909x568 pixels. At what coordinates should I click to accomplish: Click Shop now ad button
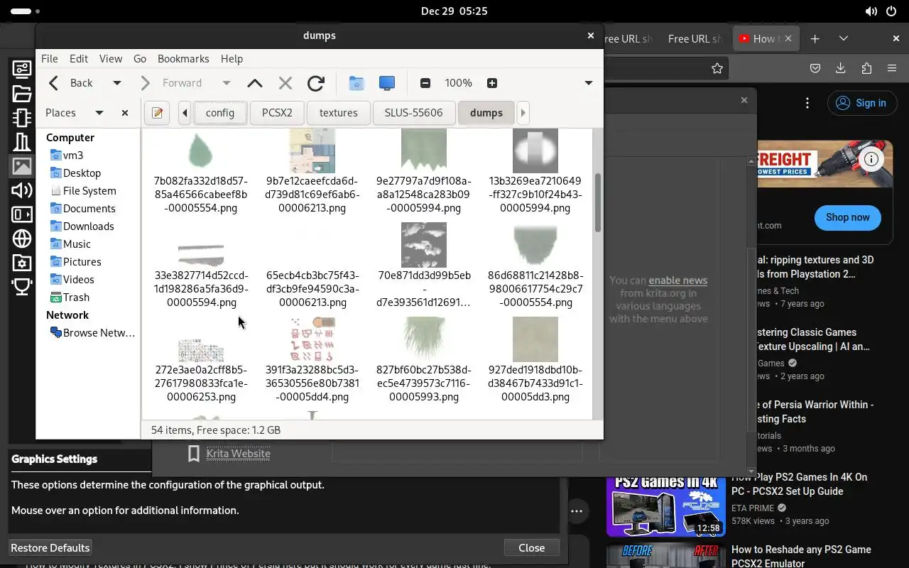(848, 217)
